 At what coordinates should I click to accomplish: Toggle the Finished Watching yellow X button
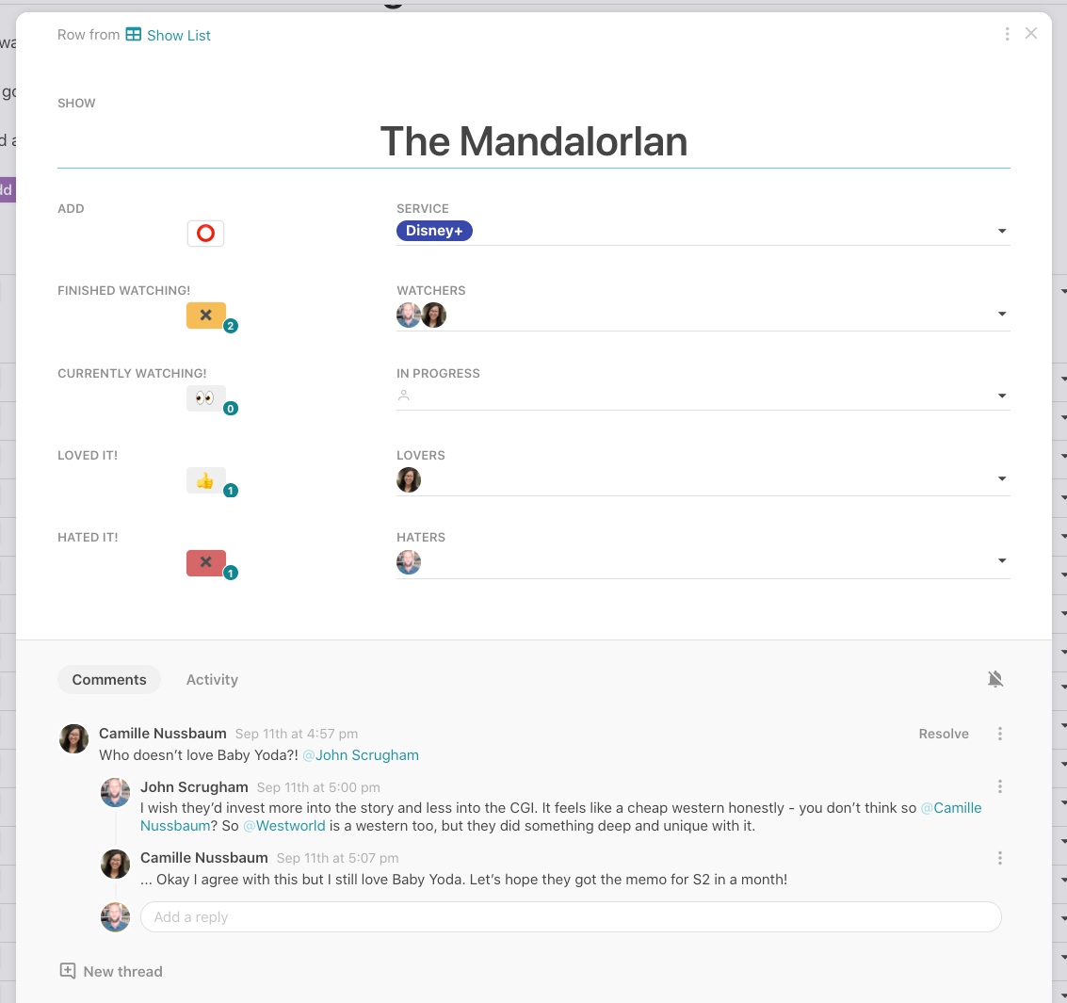pos(205,315)
